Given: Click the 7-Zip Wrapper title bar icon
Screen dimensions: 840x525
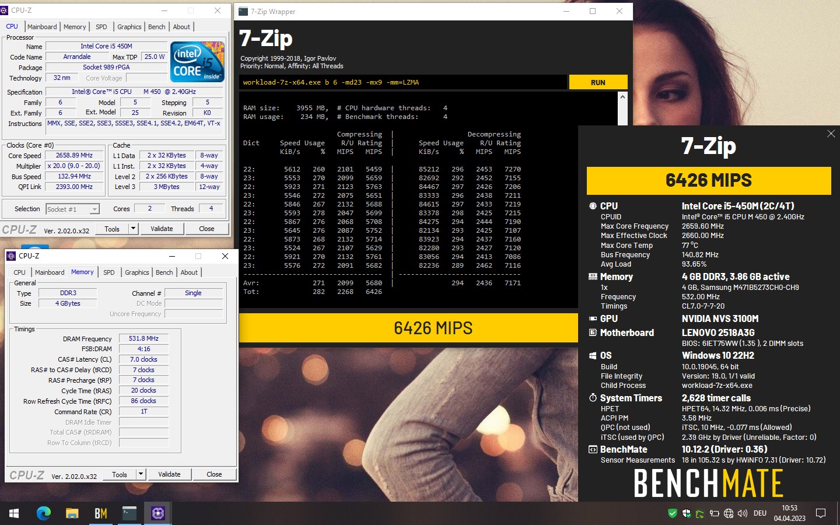Looking at the screenshot, I should (243, 11).
